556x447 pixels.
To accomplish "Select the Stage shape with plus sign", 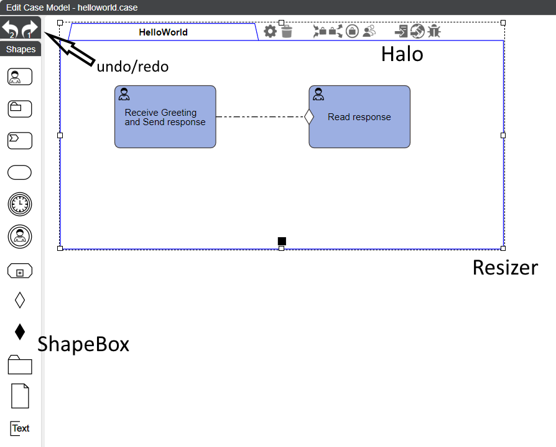I will (x=20, y=271).
